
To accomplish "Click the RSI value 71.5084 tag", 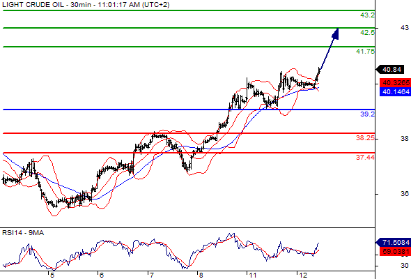I will (x=394, y=242).
